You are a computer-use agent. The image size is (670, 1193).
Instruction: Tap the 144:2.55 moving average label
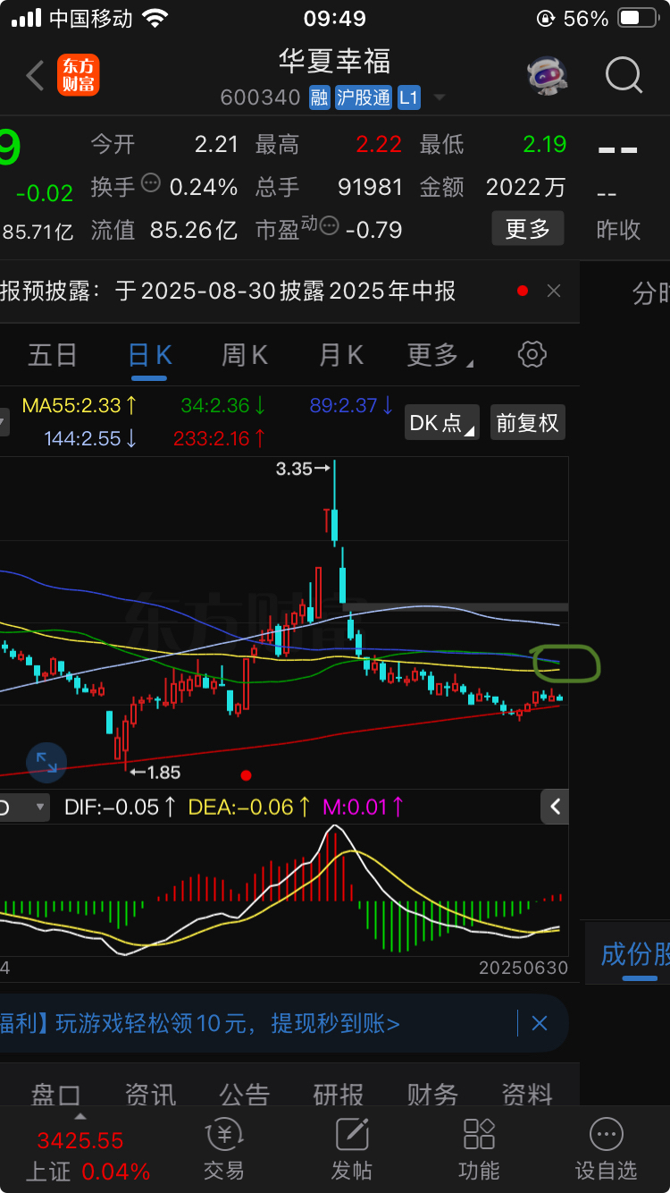91,438
